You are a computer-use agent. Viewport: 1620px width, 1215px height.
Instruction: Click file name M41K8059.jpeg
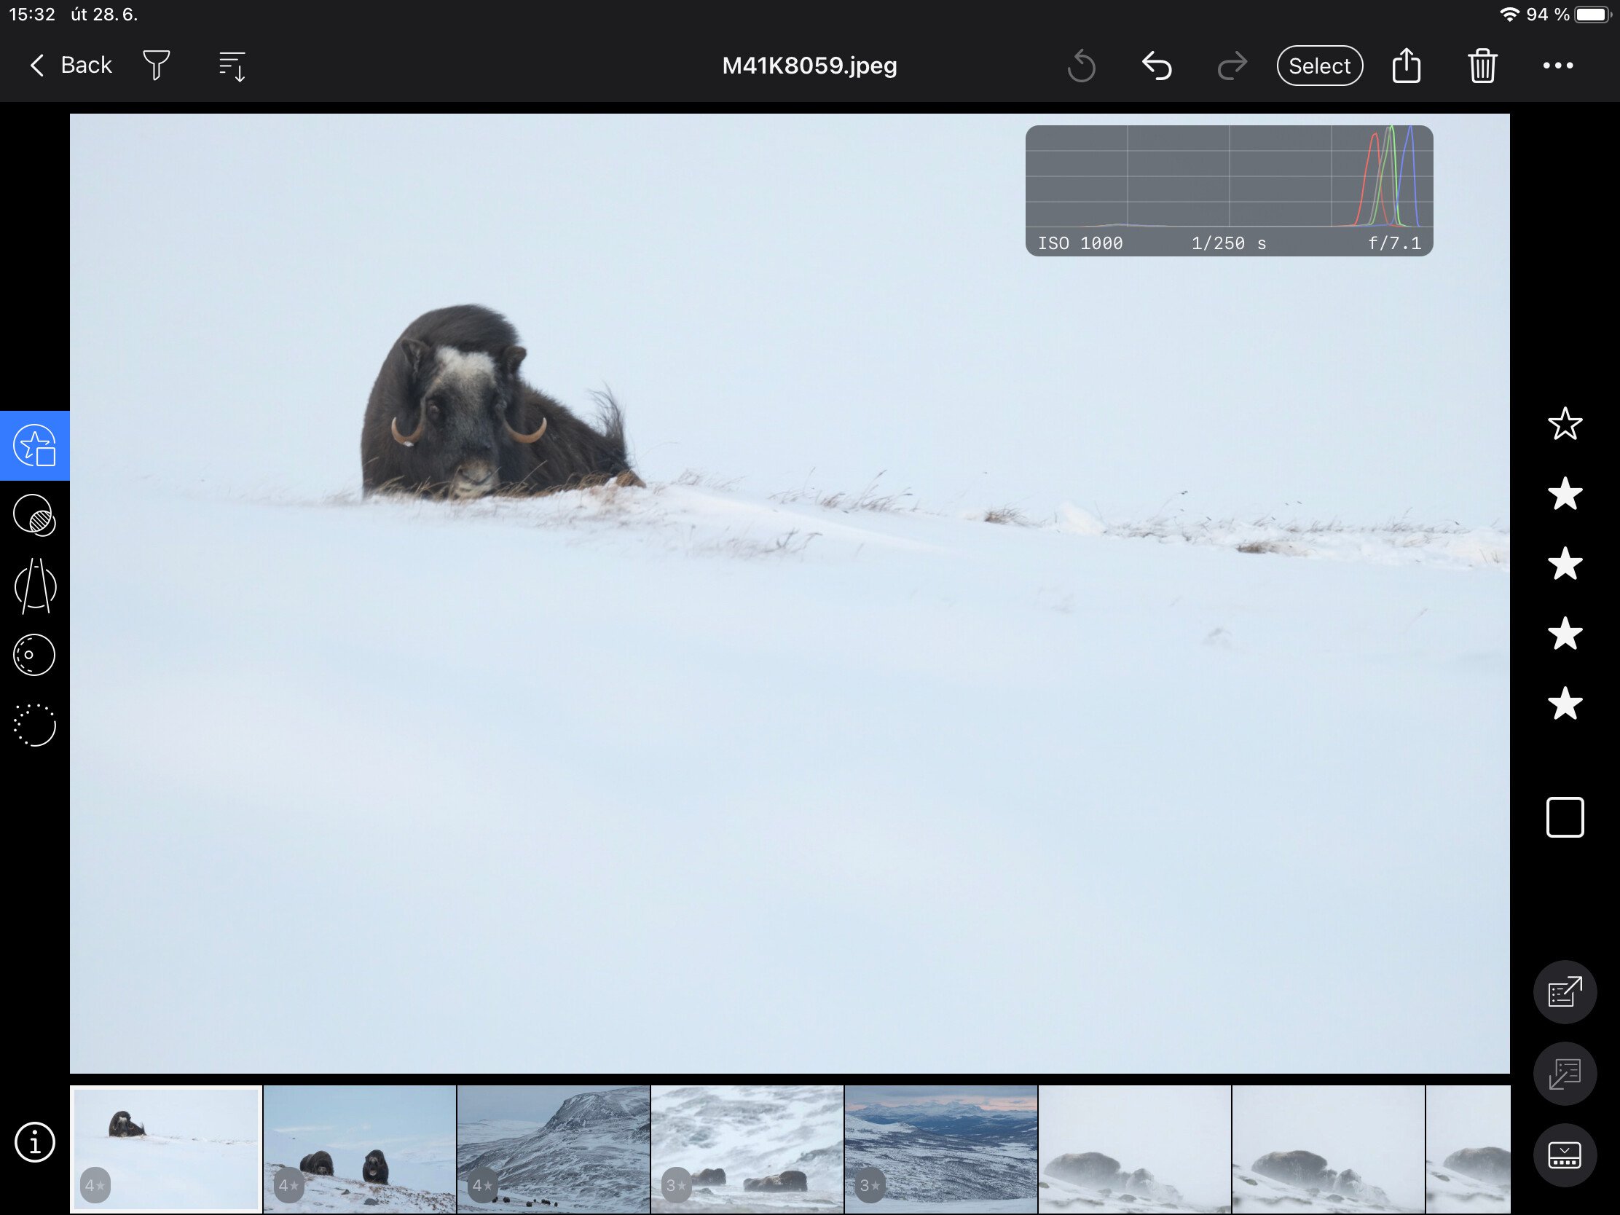click(809, 65)
